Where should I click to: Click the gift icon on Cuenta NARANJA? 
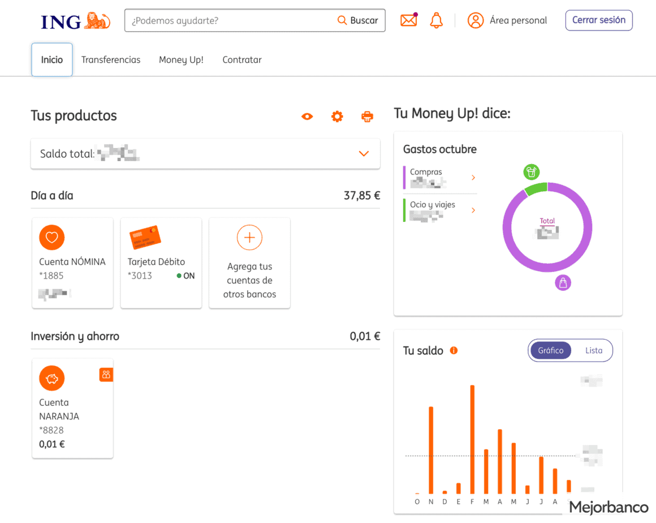106,375
